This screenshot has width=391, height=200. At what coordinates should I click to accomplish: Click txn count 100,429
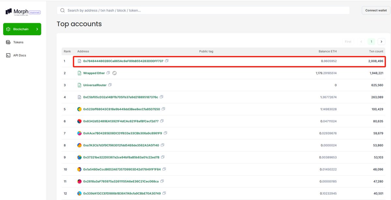tap(377, 109)
